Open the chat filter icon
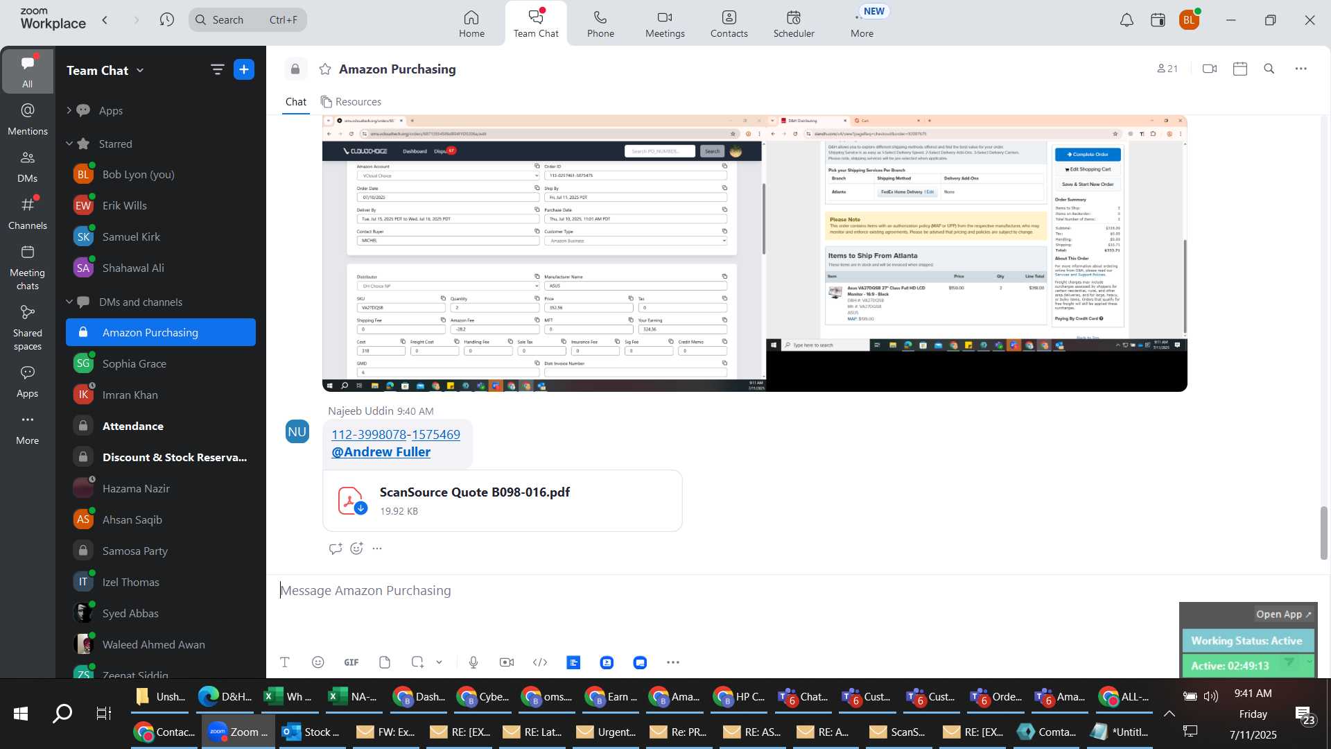The width and height of the screenshot is (1331, 749). click(217, 69)
